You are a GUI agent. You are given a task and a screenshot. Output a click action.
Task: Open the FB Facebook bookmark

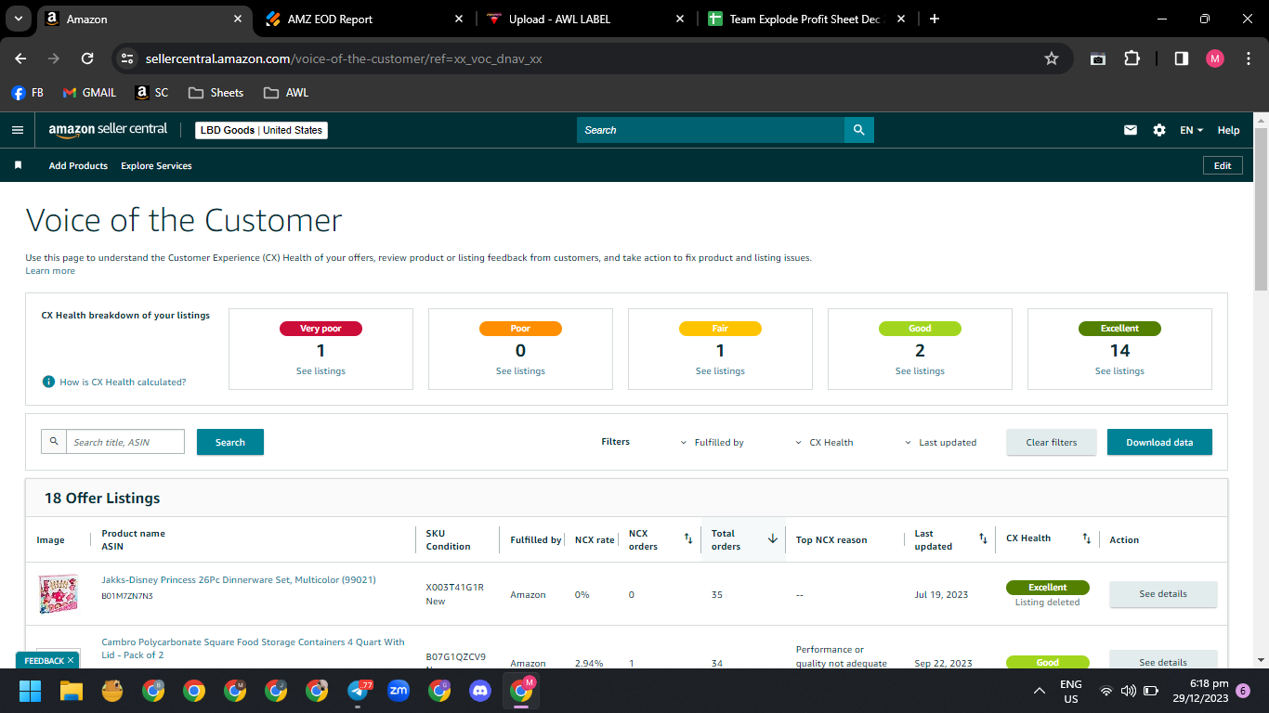[x=28, y=93]
